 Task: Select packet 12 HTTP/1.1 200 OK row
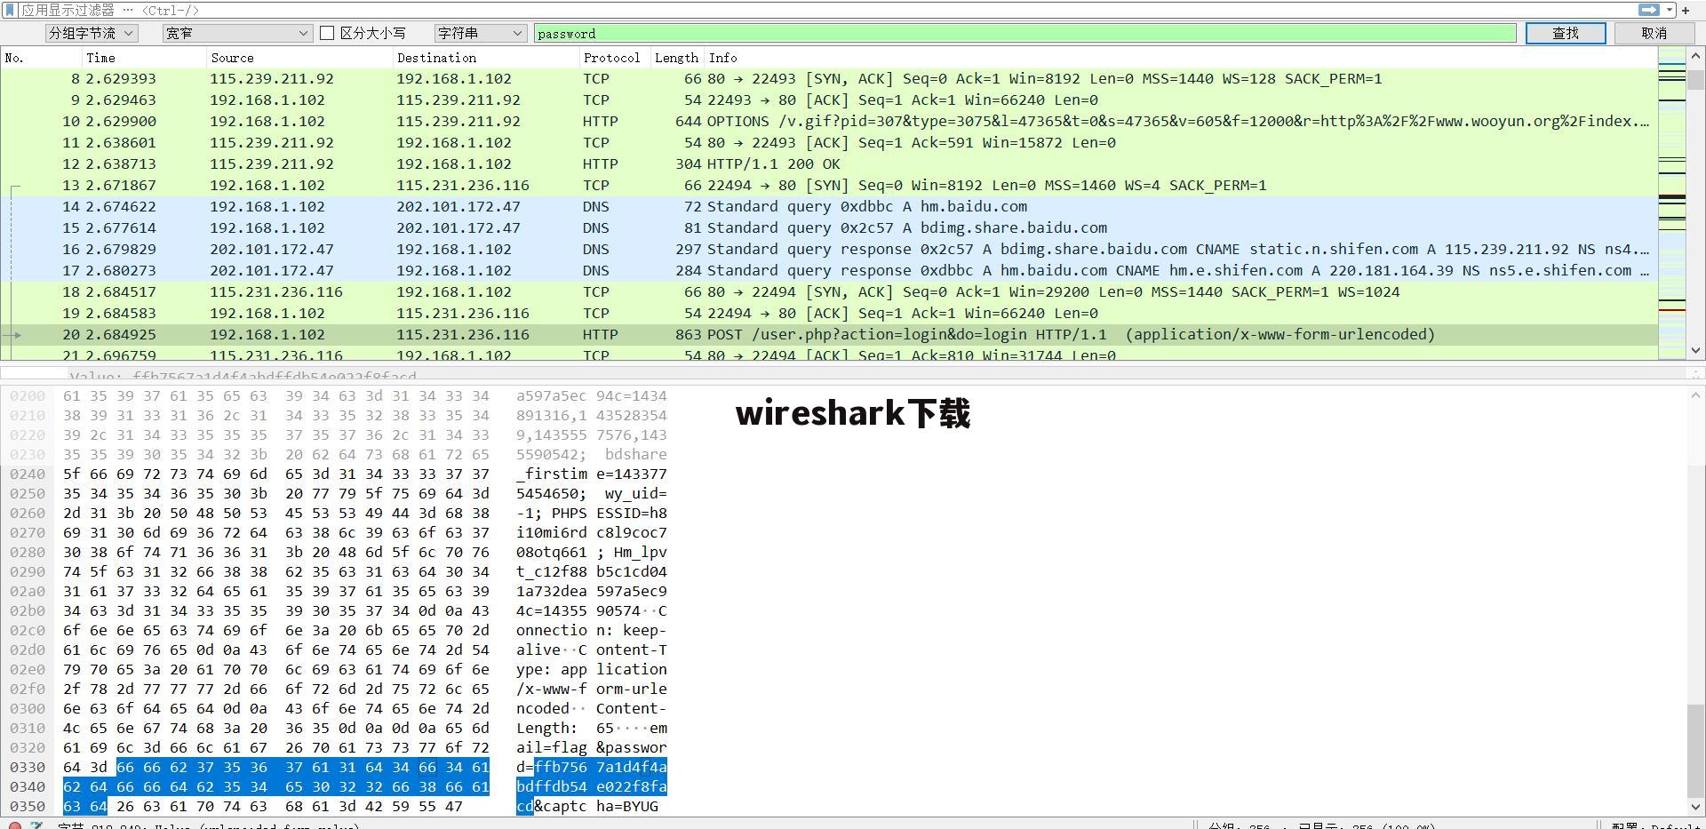(x=829, y=163)
